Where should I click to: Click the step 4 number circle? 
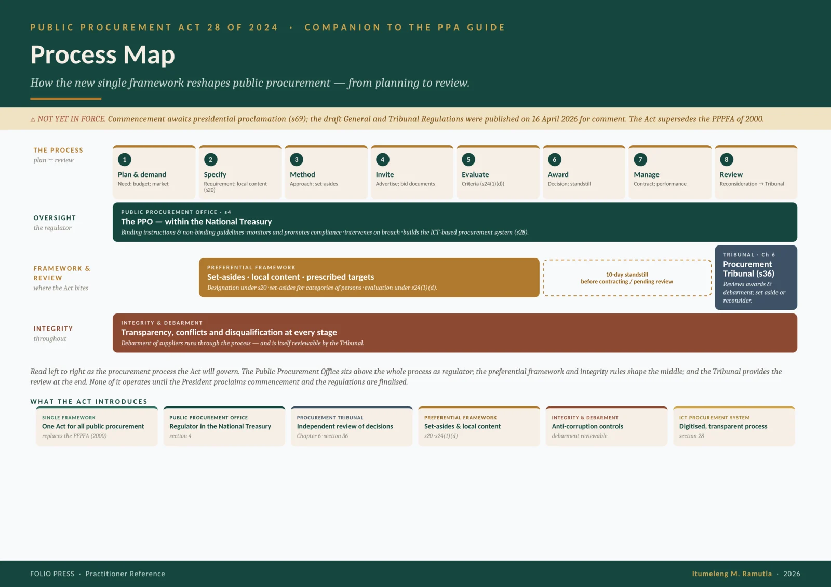382,159
